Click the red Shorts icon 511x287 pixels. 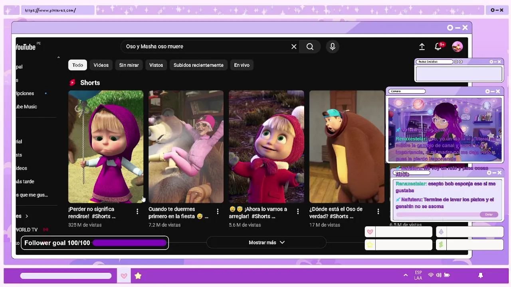72,83
